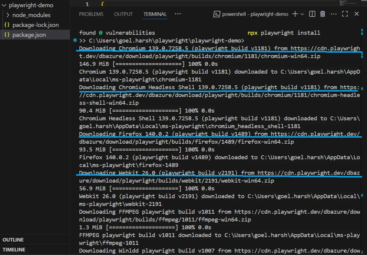Click the 'cal\ms-playwright\firefox-1489' path text
Viewport: 367px width, 255px height.
pos(129,165)
